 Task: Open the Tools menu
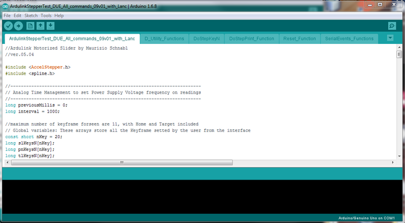point(46,16)
